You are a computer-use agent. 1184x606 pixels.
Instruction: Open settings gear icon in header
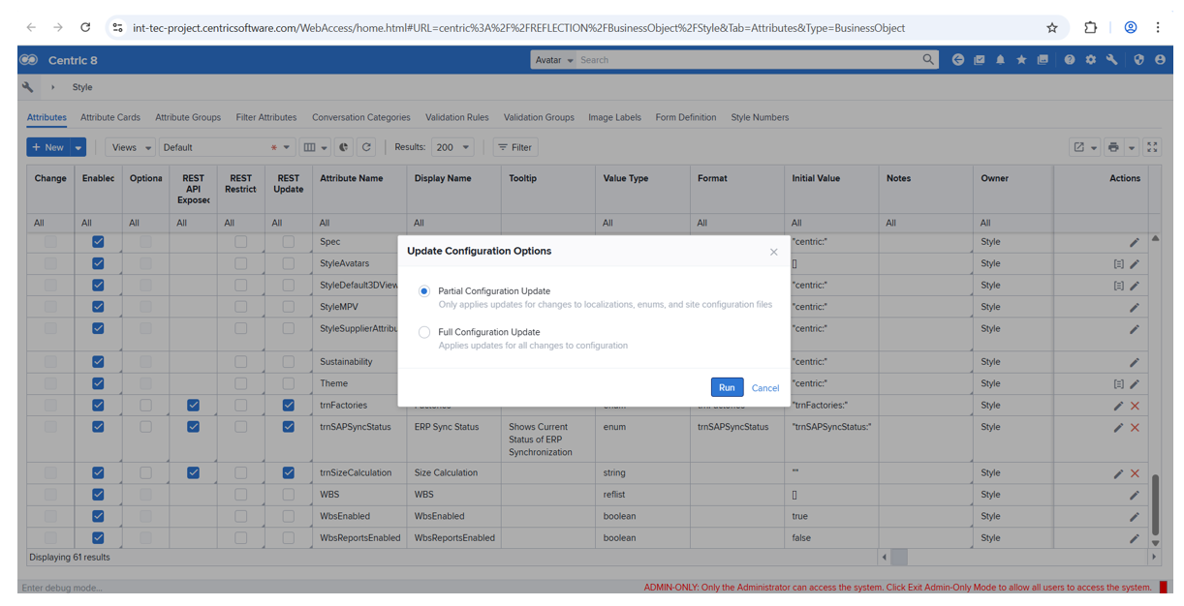1091,60
